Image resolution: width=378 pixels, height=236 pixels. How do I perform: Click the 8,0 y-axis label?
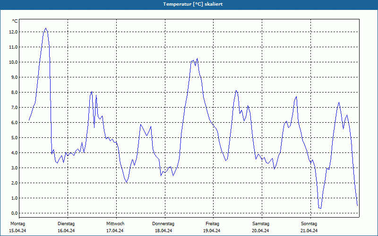14,92
